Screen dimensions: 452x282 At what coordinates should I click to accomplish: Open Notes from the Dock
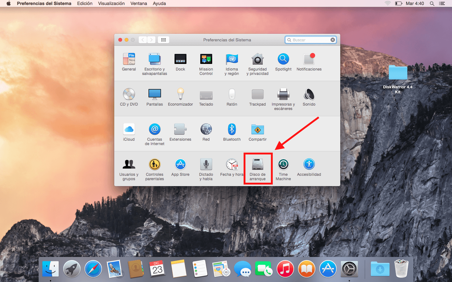[x=179, y=269]
